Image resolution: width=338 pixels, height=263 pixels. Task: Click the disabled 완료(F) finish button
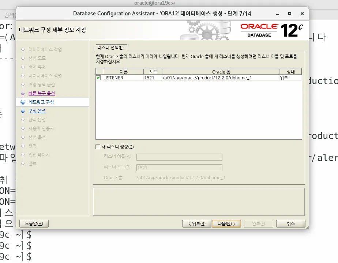pyautogui.click(x=259, y=223)
